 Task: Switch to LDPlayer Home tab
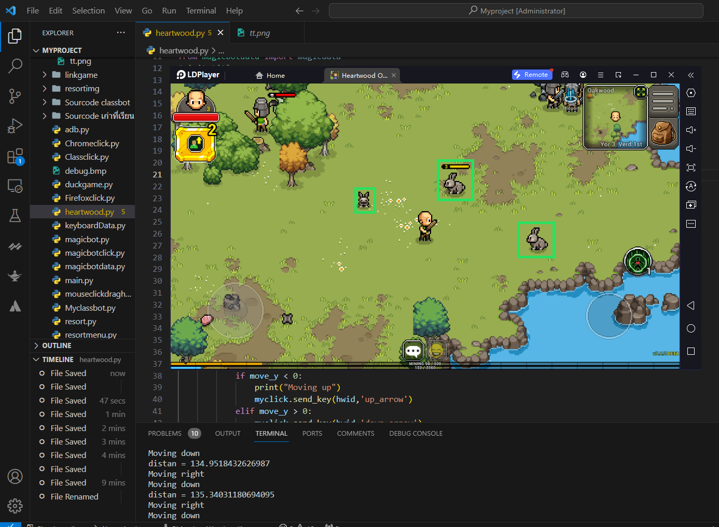point(270,75)
